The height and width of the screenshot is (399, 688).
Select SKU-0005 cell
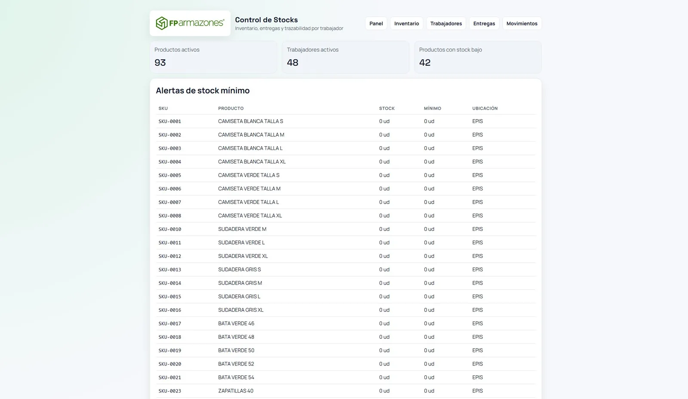click(169, 175)
